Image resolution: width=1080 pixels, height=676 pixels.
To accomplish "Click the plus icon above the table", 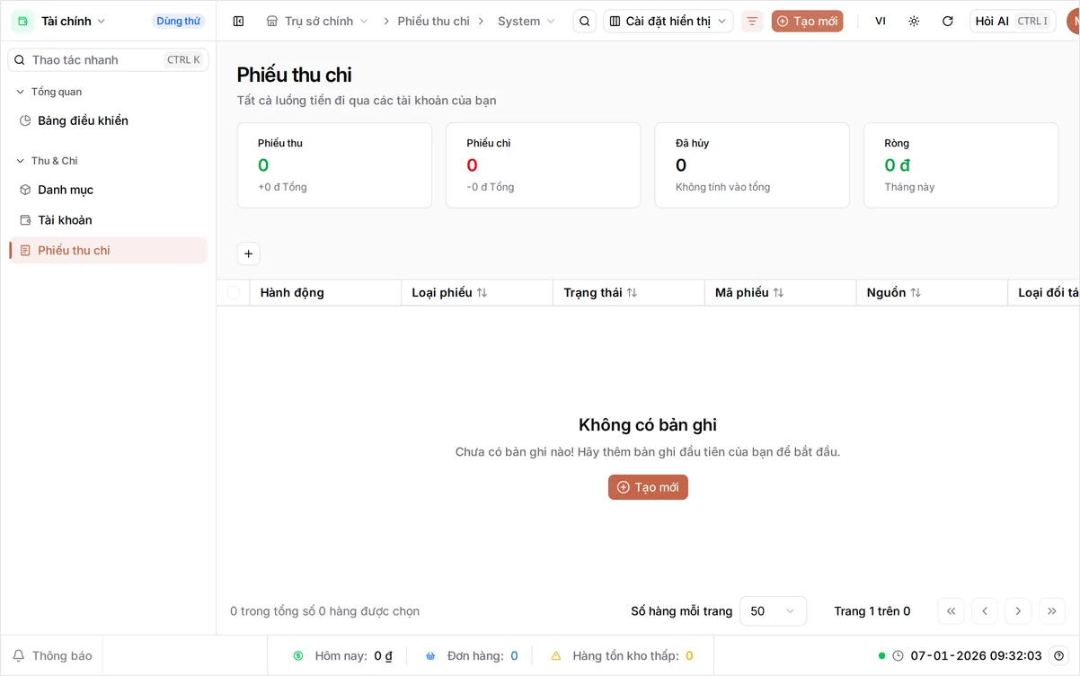I will (249, 254).
